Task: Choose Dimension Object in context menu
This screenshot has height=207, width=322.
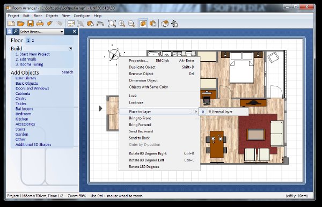Action: [159, 80]
